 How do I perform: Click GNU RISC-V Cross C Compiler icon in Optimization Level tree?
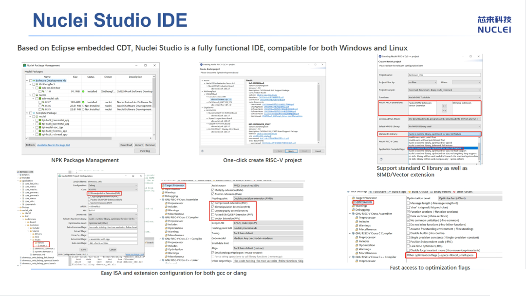[x=353, y=233]
